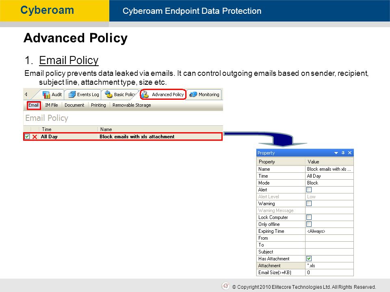Select the 'Block emails with xls attachment' policy name
Viewport: 390px width, 292px height.
[137, 137]
